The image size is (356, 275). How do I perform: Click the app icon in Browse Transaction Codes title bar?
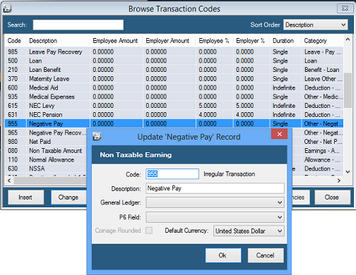coord(8,8)
